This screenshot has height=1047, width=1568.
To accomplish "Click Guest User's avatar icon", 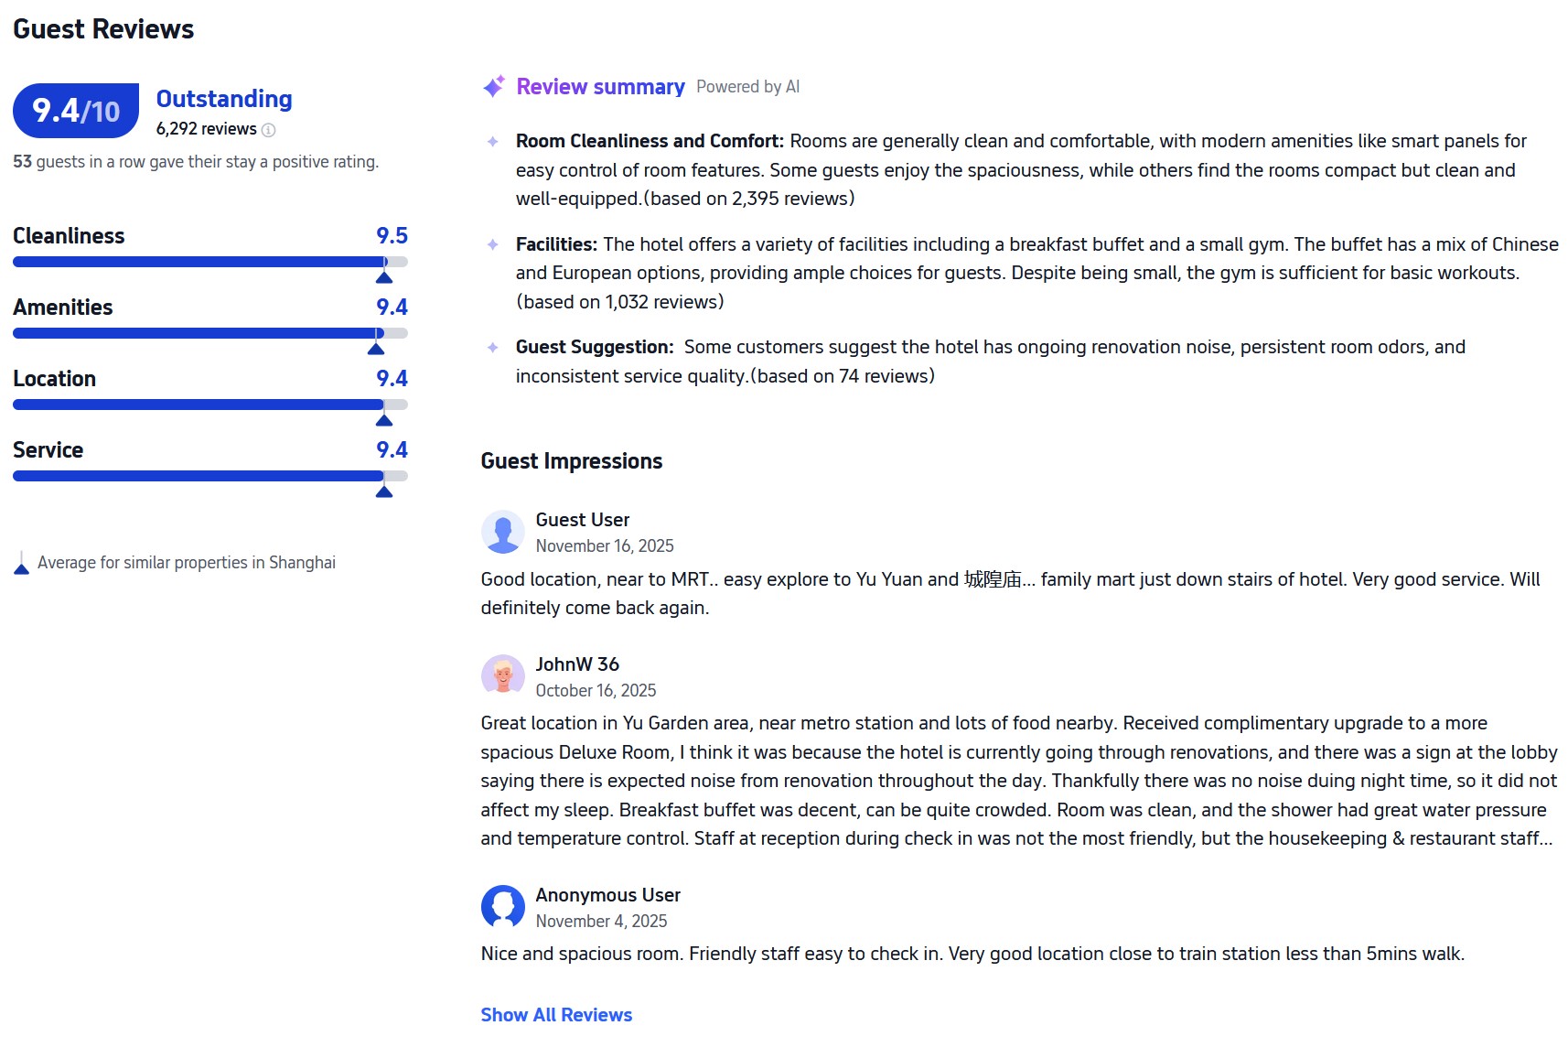I will (x=502, y=532).
